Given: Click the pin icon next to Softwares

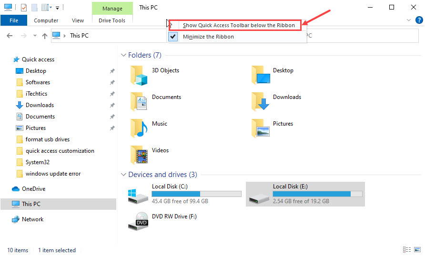Looking at the screenshot, I should pos(112,82).
